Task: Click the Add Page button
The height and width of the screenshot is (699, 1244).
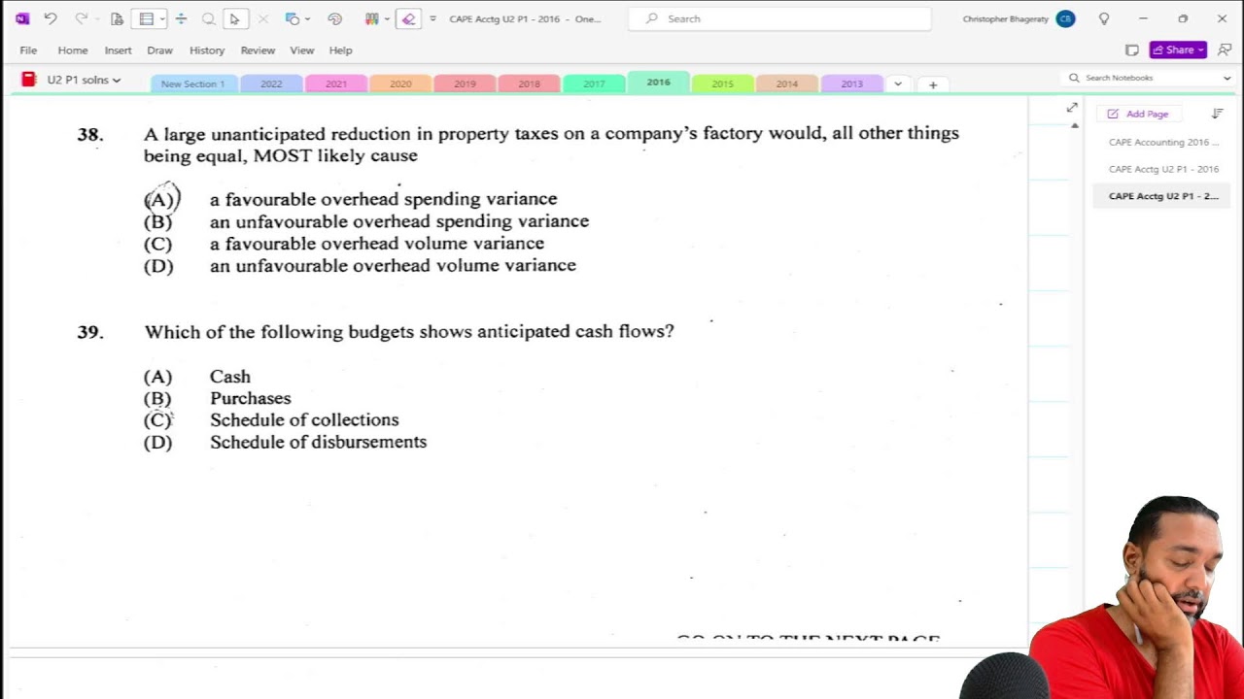Action: click(x=1138, y=114)
